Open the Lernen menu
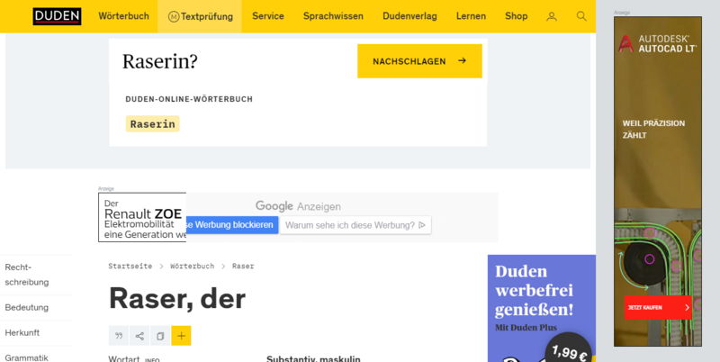The height and width of the screenshot is (362, 720). pyautogui.click(x=471, y=16)
